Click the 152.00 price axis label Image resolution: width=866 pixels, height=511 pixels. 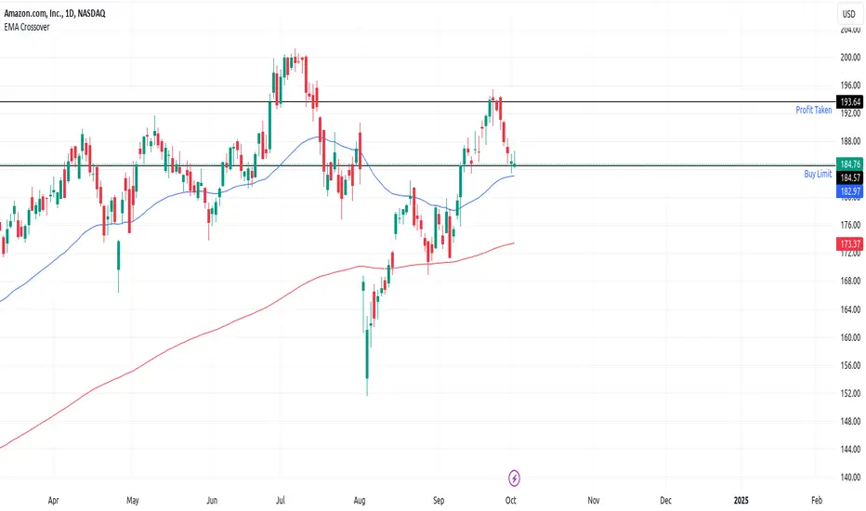850,393
